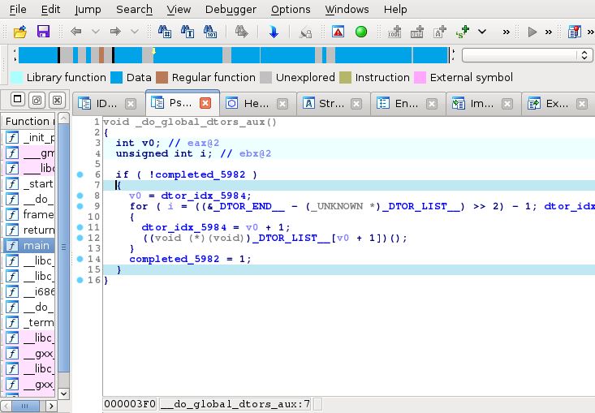The width and height of the screenshot is (595, 413).
Task: Select main in the functions list
Action: (x=29, y=245)
